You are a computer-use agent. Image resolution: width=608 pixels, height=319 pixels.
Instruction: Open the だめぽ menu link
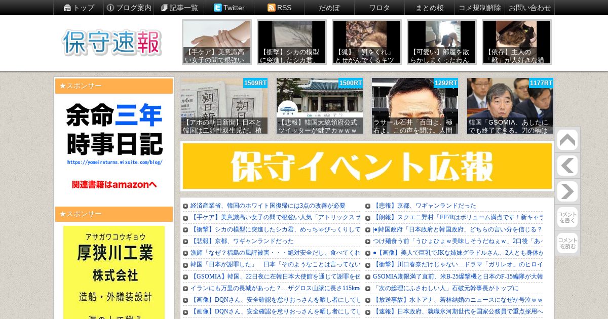click(329, 8)
